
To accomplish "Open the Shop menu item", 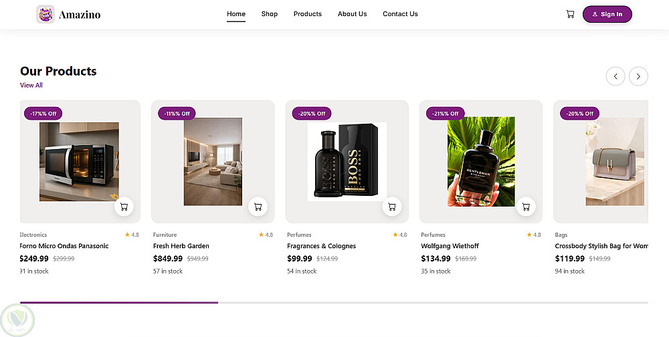I will coord(270,14).
